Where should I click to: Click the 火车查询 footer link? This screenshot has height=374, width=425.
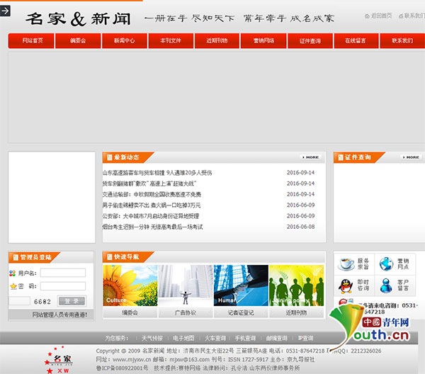coord(215,339)
